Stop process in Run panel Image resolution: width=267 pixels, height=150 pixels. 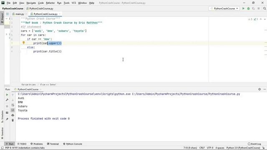click(x=7, y=106)
